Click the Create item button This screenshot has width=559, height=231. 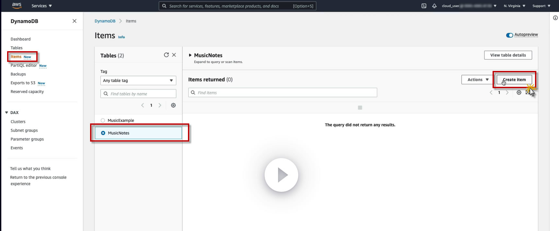coord(514,80)
